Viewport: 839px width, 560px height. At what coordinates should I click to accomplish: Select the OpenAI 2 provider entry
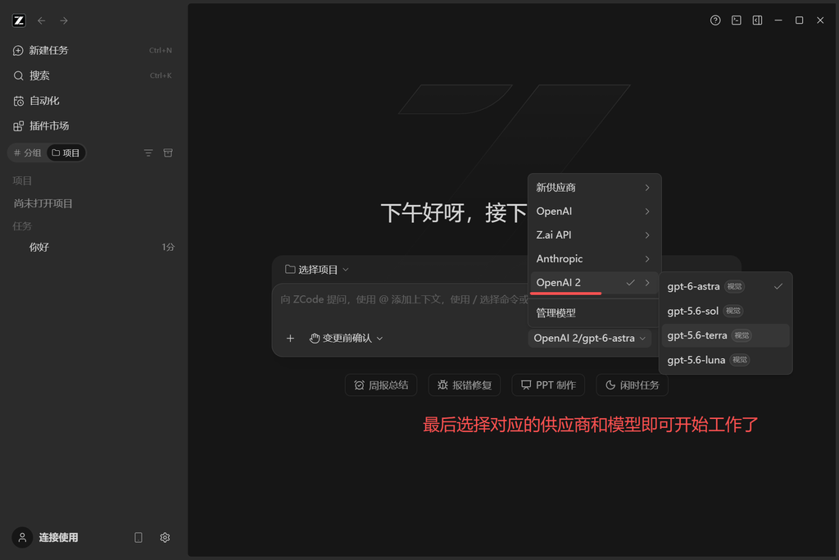coord(594,282)
